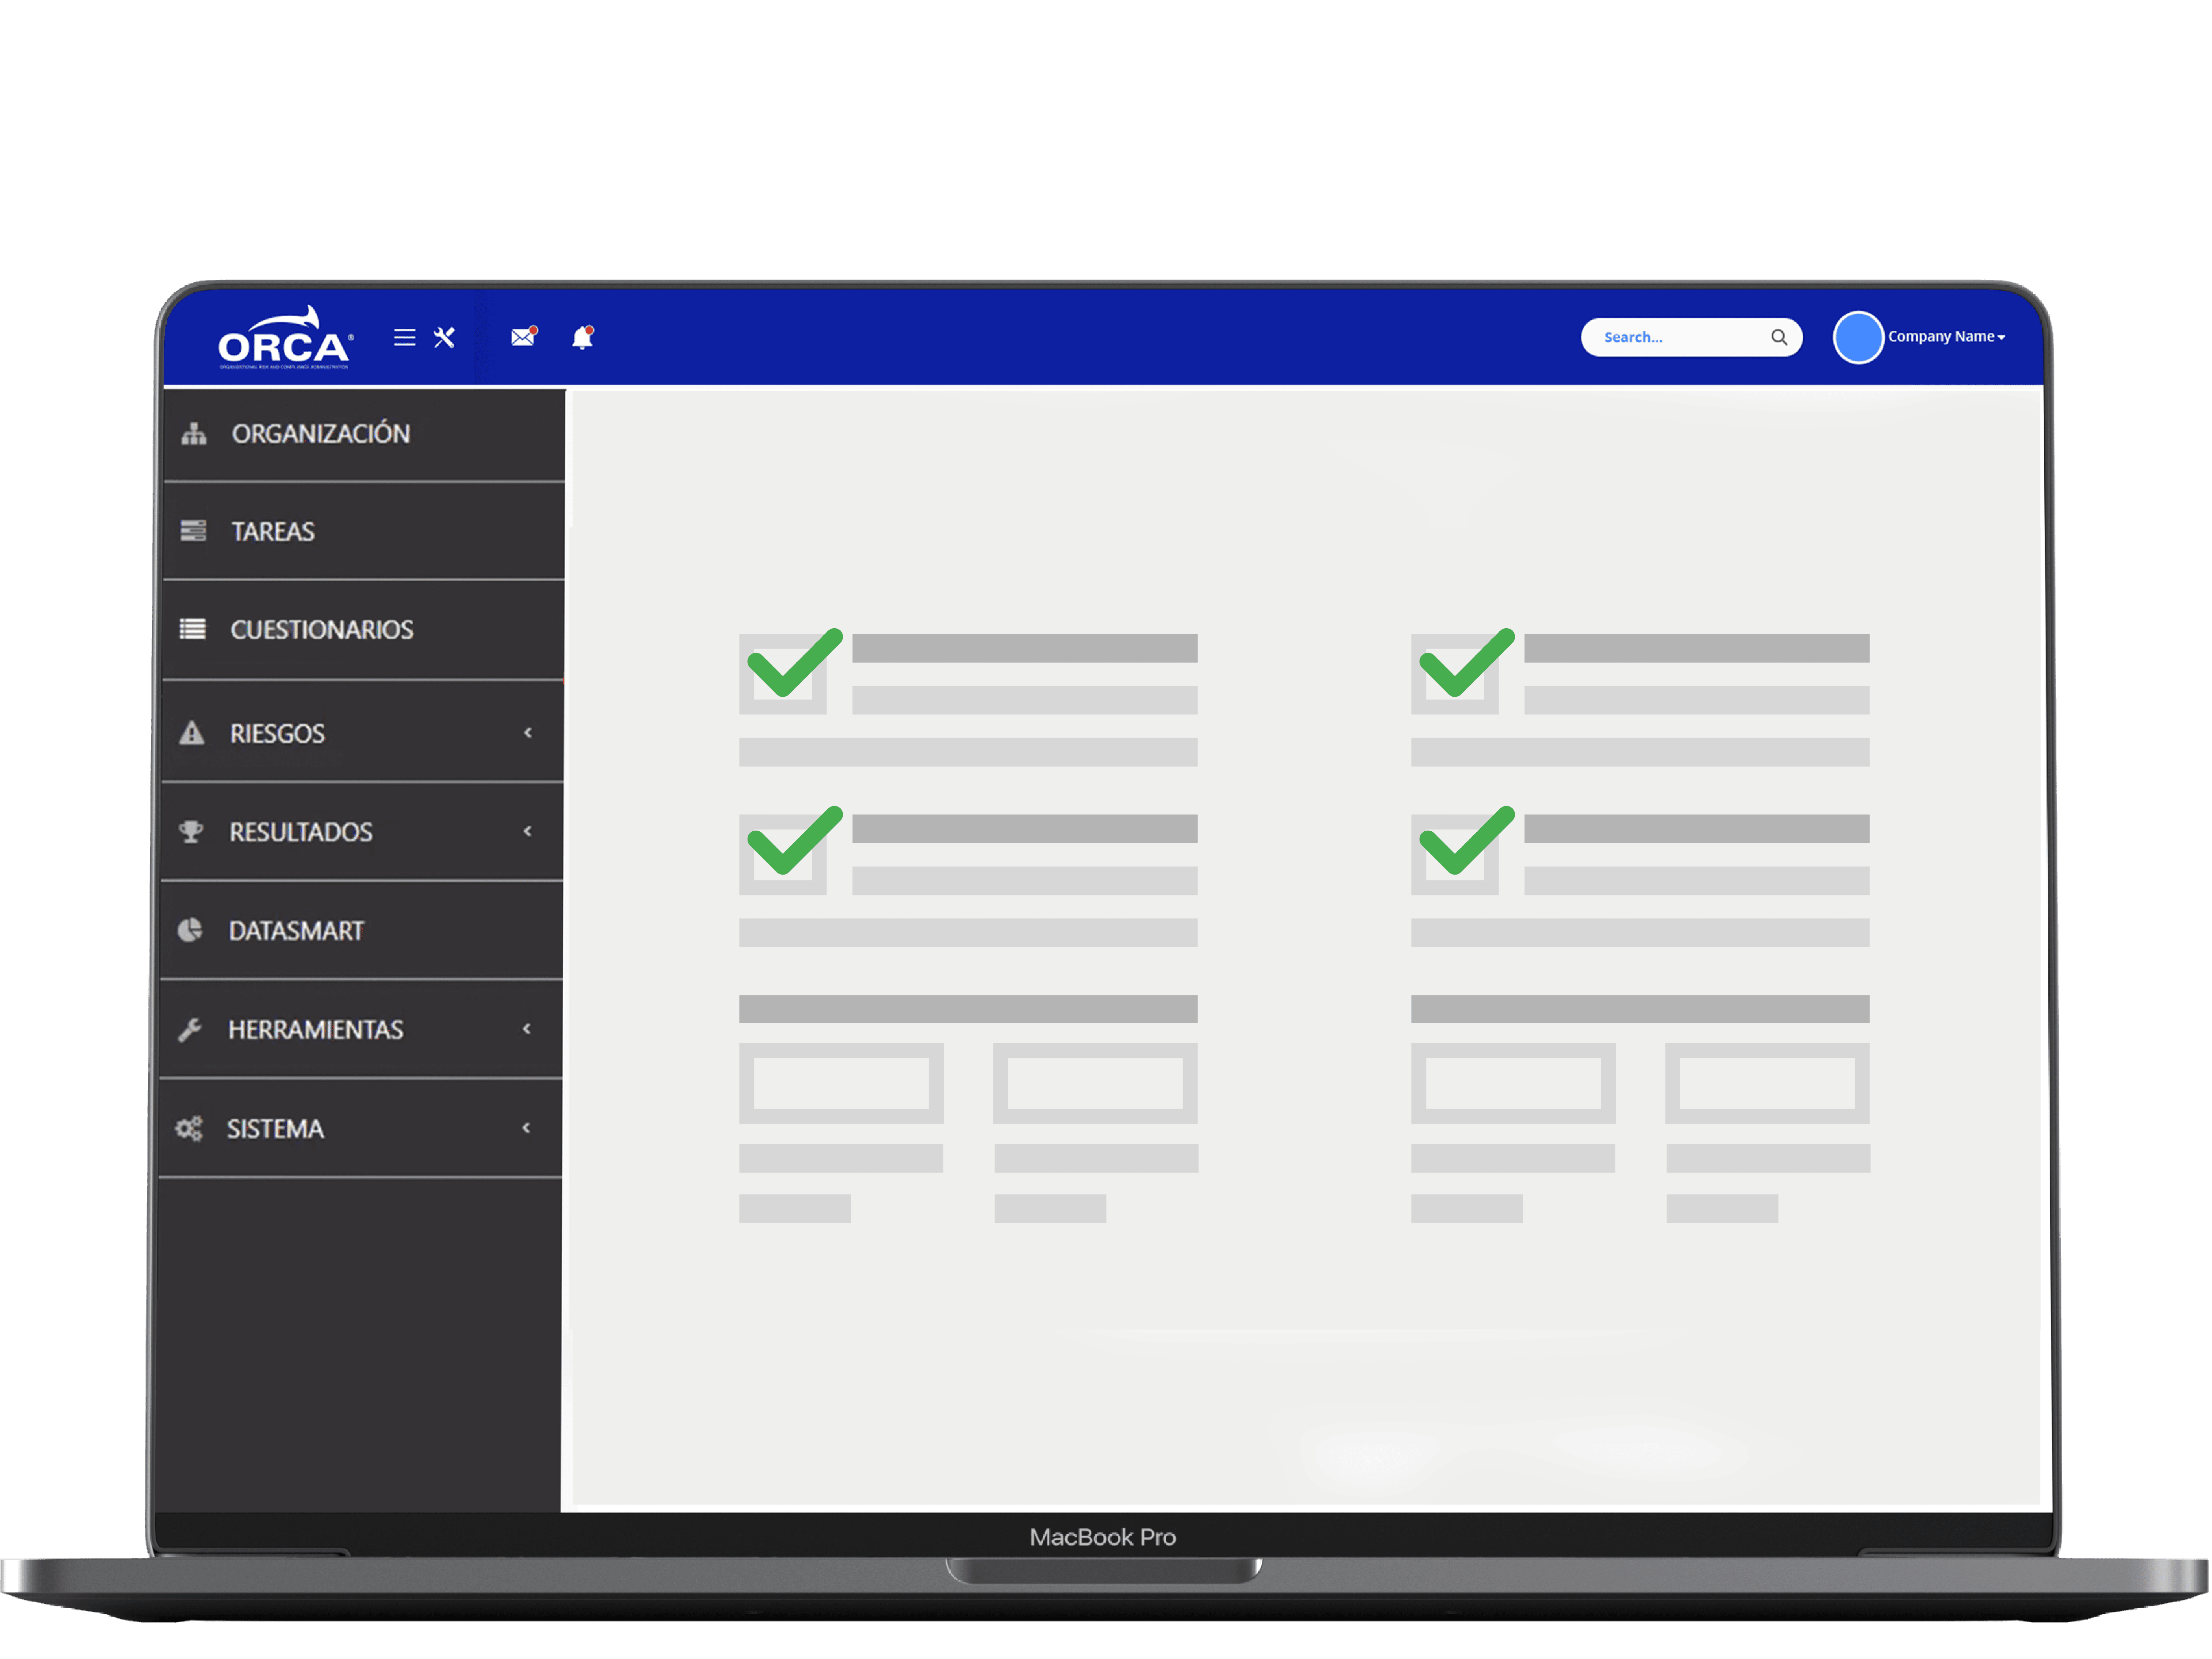This screenshot has height=1659, width=2212.
Task: Click the Datasmart pie chart icon
Action: [x=190, y=931]
